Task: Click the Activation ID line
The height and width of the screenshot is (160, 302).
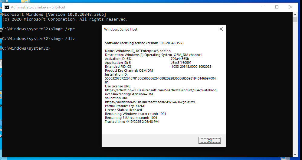Action: point(147,59)
